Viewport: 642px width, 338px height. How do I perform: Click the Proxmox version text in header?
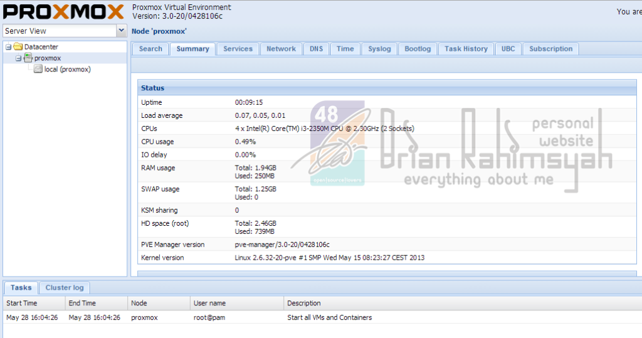pos(177,16)
